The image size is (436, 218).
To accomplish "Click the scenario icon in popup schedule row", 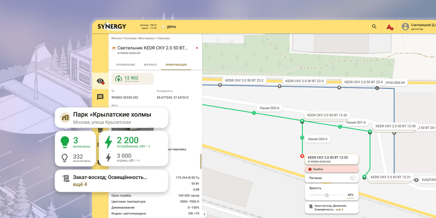I will pos(311,207).
